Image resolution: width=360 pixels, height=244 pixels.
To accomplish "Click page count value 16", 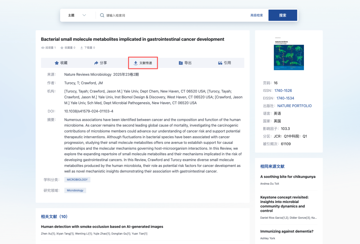I will [275, 83].
